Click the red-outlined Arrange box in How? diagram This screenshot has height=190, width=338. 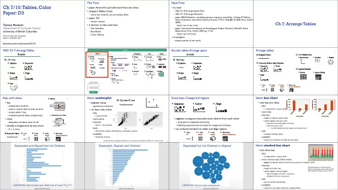coord(97,65)
